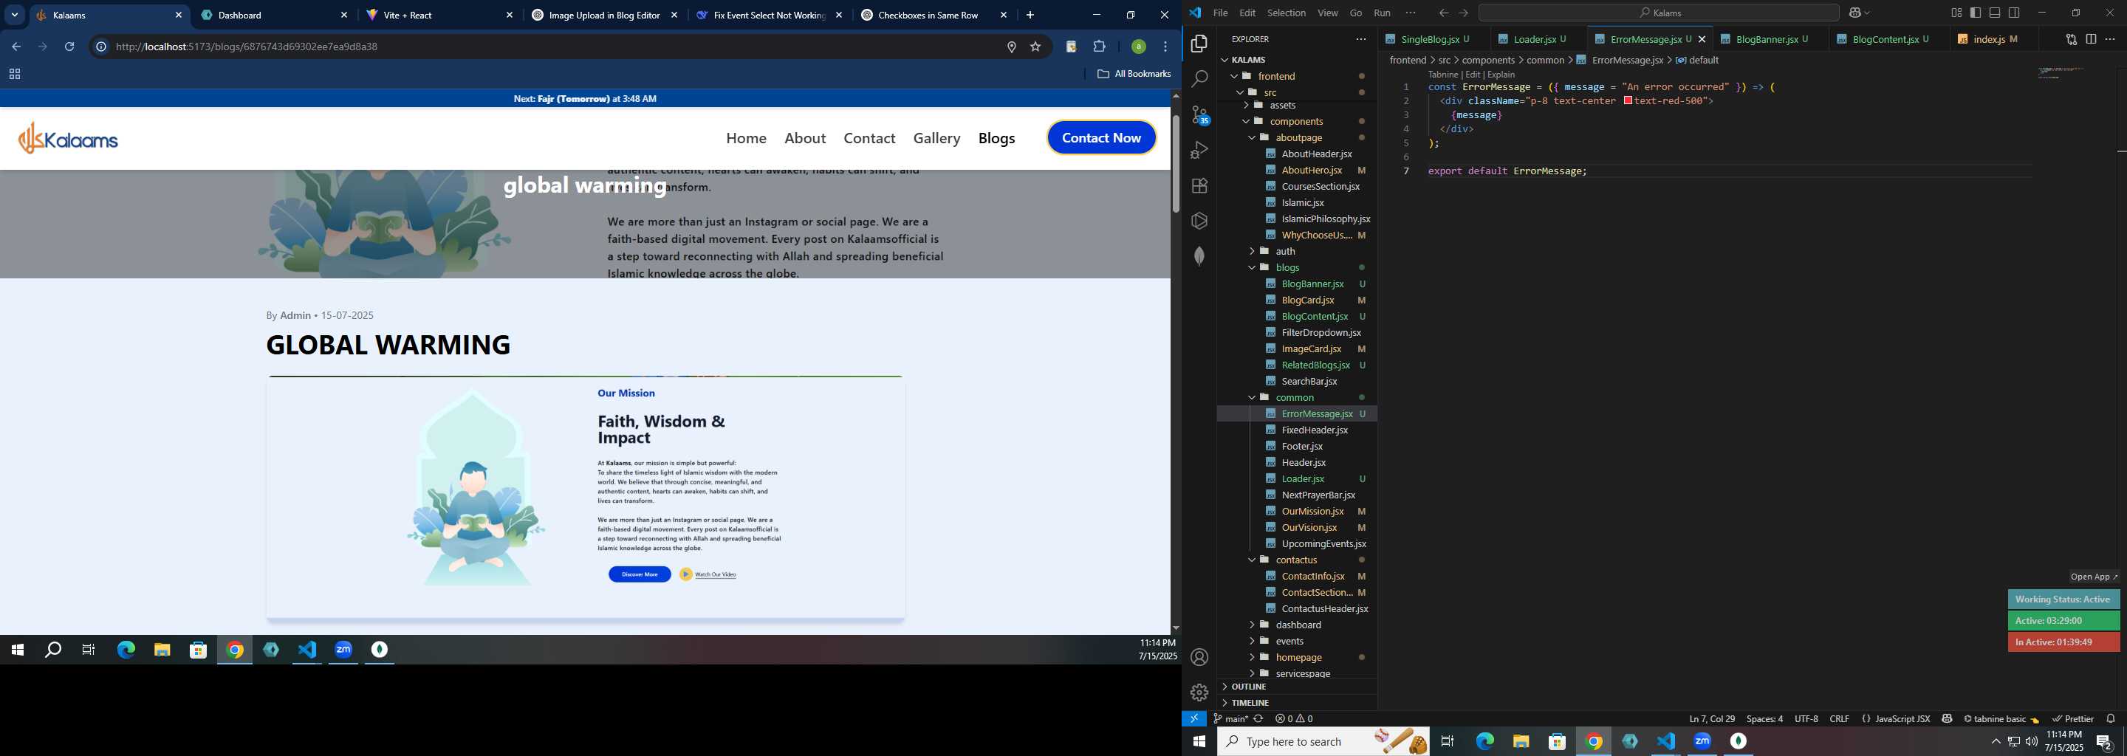Click Windows Type here to search box
Screen dimensions: 2127x756
click(x=1323, y=741)
